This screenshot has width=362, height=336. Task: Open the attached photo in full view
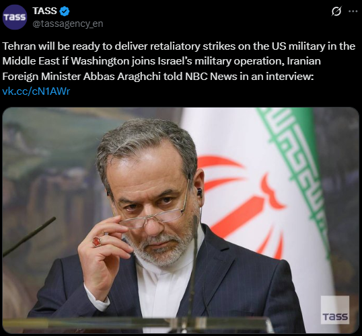click(181, 220)
